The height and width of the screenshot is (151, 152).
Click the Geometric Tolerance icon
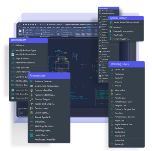coord(31,86)
